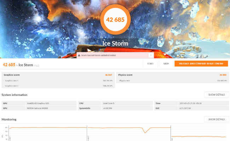This screenshot has height=141, width=230.
Task: Click the LOAD button
Action: 150,64
